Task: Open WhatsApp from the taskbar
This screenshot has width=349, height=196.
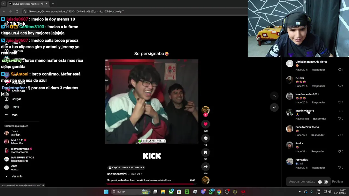Action: pos(211,192)
